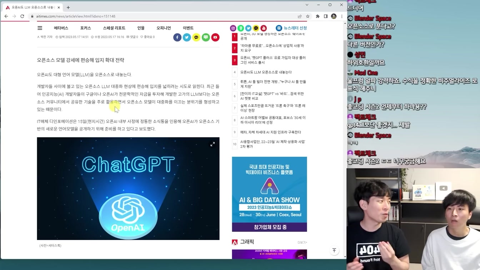Image resolution: width=480 pixels, height=270 pixels.
Task: Open author 박찬 기자 link
Action: click(45, 37)
